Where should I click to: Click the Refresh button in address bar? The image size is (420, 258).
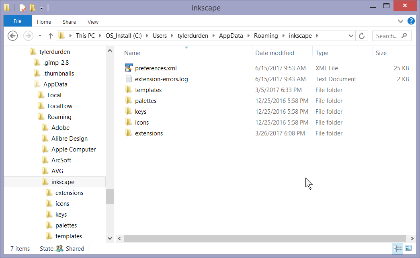[x=361, y=35]
